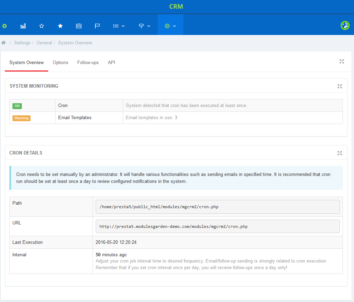The image size is (354, 302).
Task: Switch to the Options tab
Action: (x=60, y=62)
